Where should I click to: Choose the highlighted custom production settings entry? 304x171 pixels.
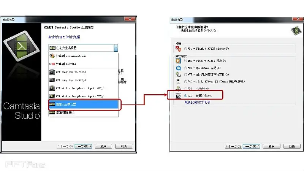83,104
